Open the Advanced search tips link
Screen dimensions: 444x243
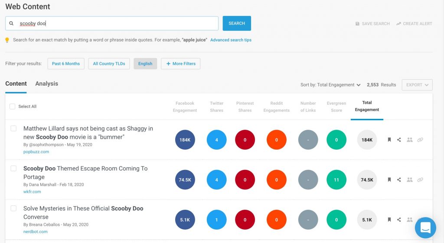click(x=231, y=40)
